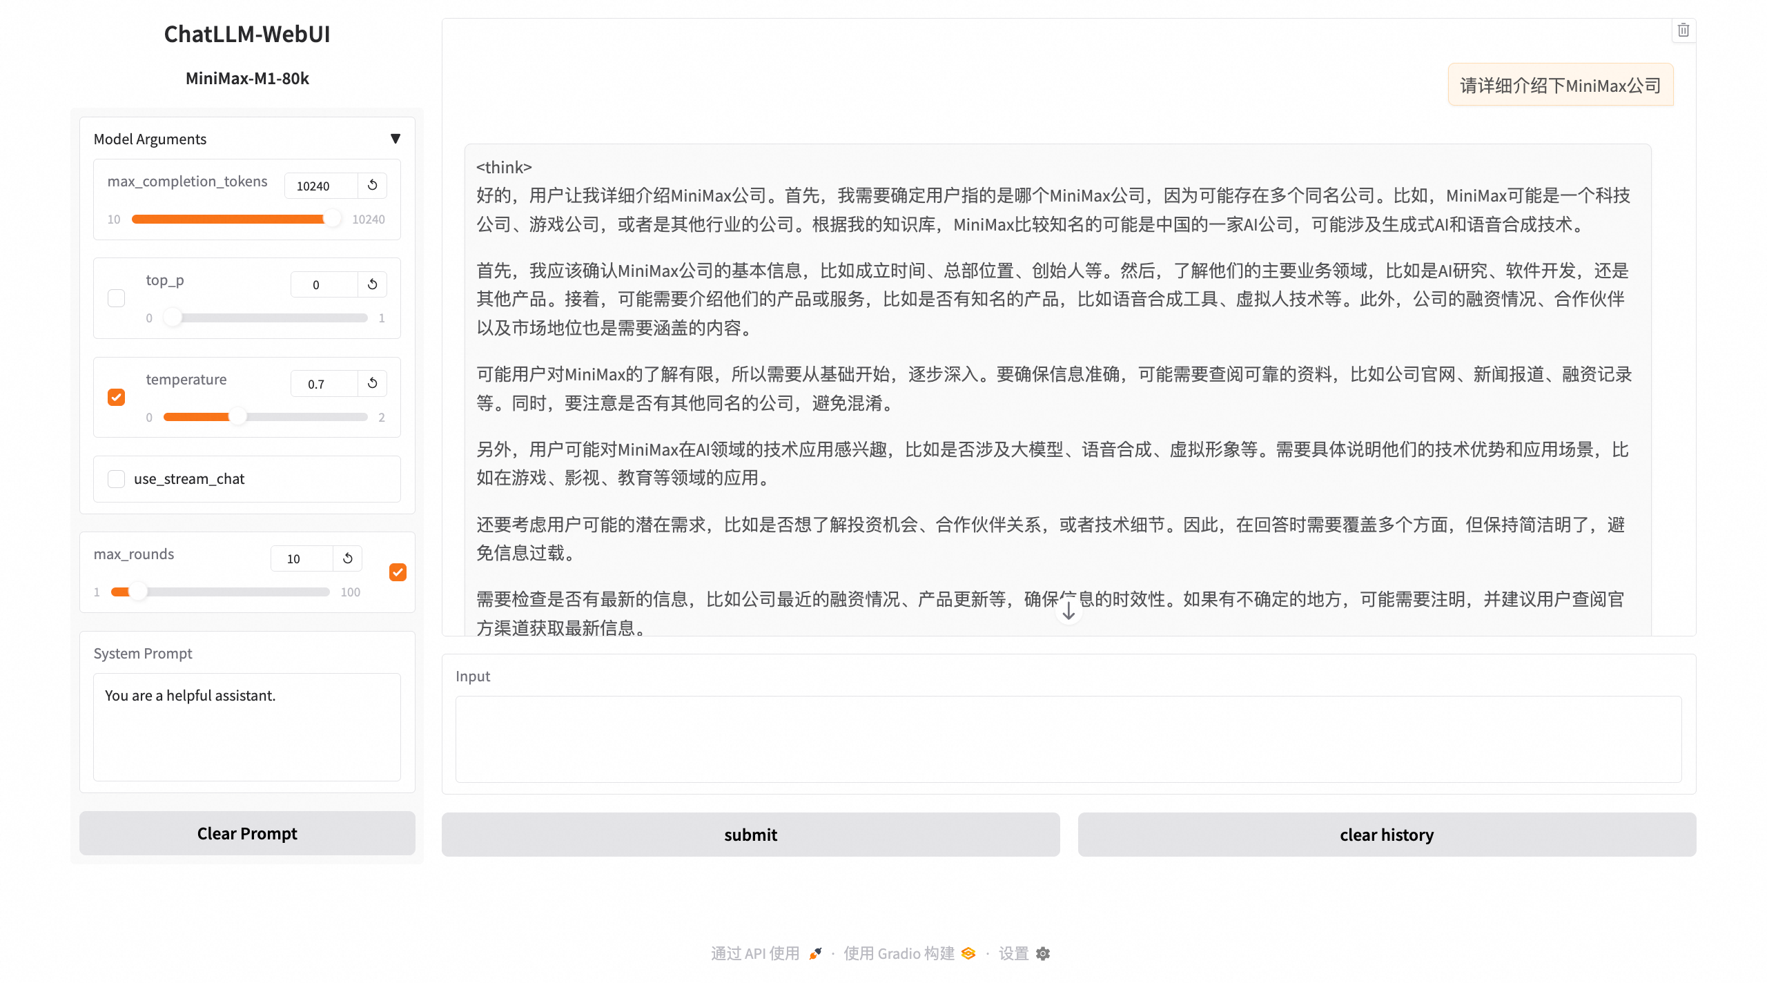The height and width of the screenshot is (983, 1767).
Task: Reset the top_p value using its reset icon
Action: pyautogui.click(x=372, y=284)
